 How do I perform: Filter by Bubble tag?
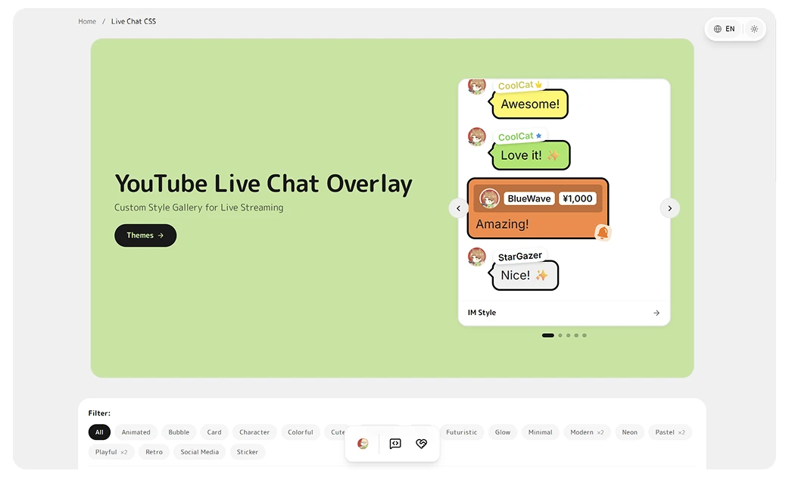pos(179,432)
